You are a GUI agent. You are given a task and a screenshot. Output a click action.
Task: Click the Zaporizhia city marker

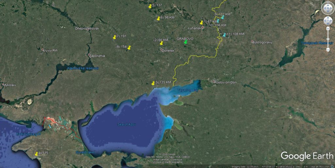click(x=89, y=55)
